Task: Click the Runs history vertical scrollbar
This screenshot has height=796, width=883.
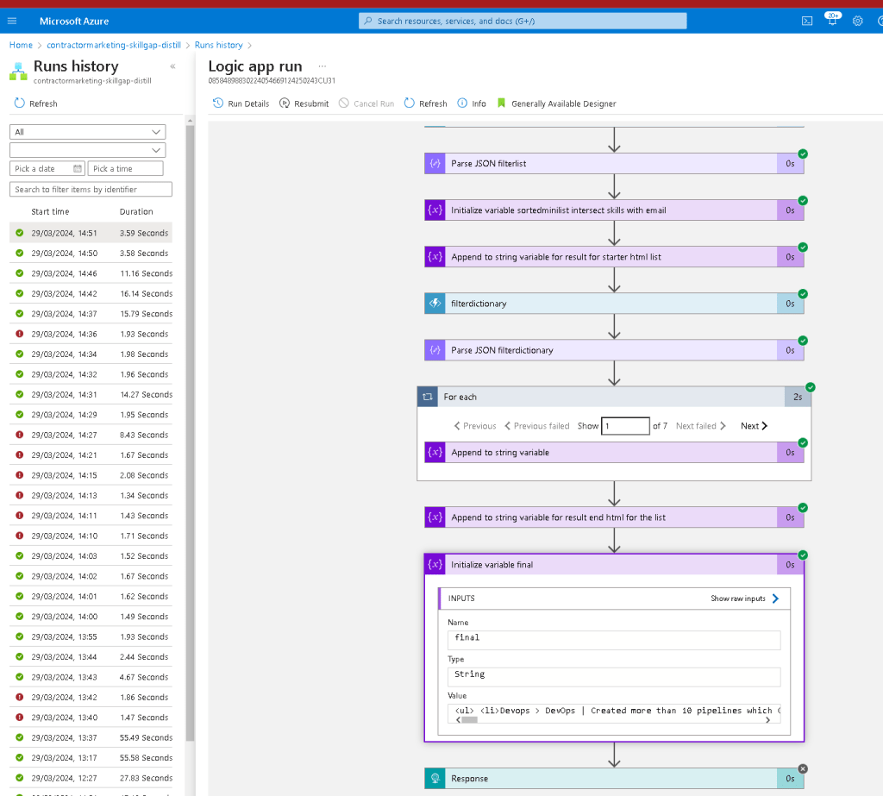Action: pos(190,434)
